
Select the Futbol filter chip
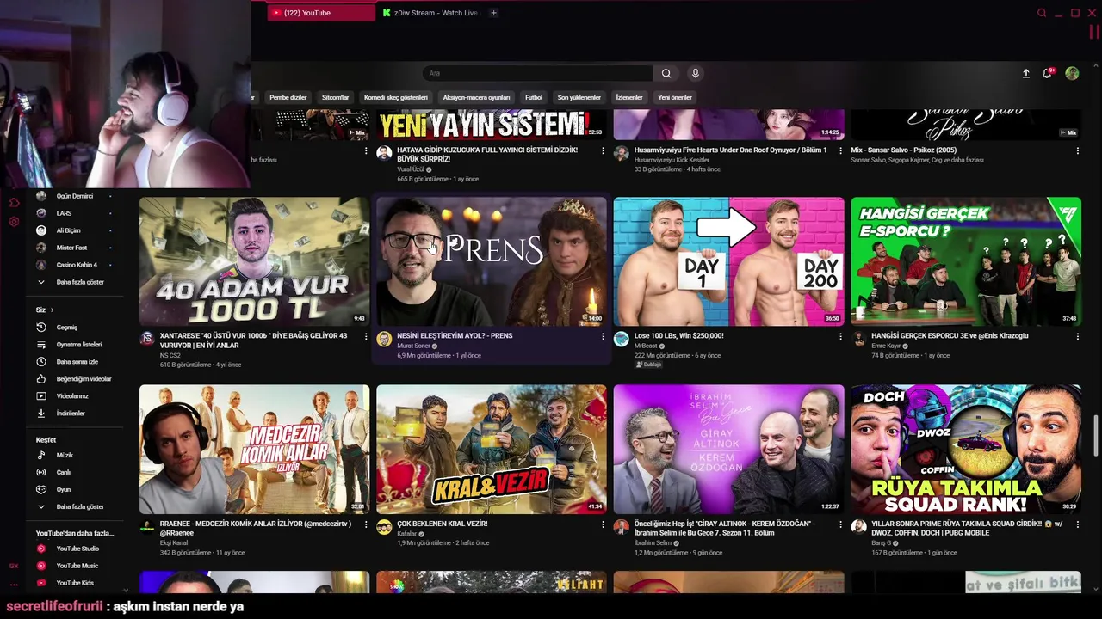[534, 97]
